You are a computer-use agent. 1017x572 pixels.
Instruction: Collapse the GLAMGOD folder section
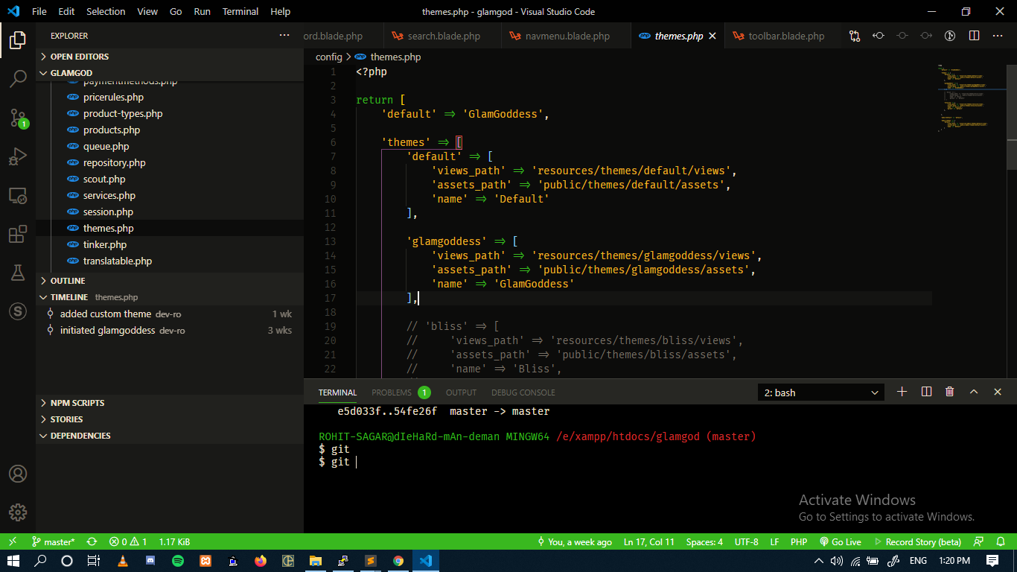[170, 73]
